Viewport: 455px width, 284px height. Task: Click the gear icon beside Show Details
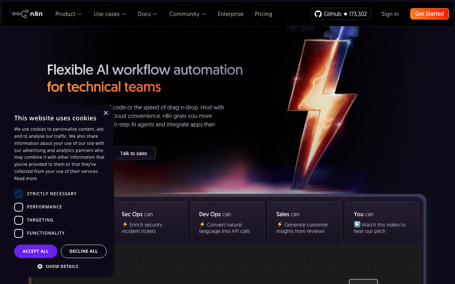40,266
